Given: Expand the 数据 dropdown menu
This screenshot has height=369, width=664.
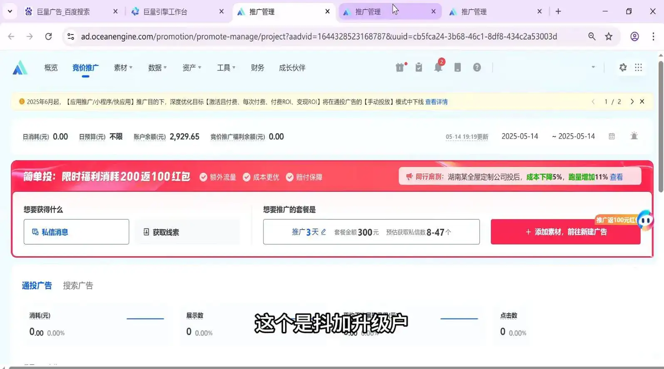Looking at the screenshot, I should click(157, 68).
